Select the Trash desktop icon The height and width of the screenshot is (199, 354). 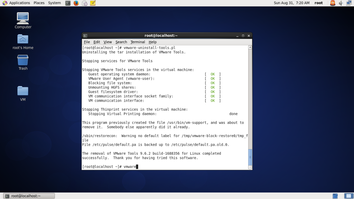point(23,63)
